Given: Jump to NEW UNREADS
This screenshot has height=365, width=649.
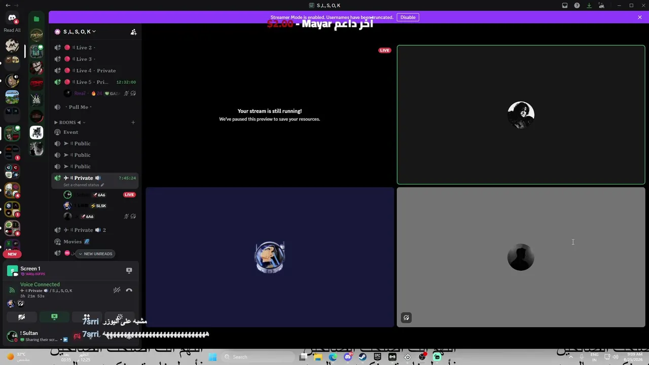Looking at the screenshot, I should [95, 254].
